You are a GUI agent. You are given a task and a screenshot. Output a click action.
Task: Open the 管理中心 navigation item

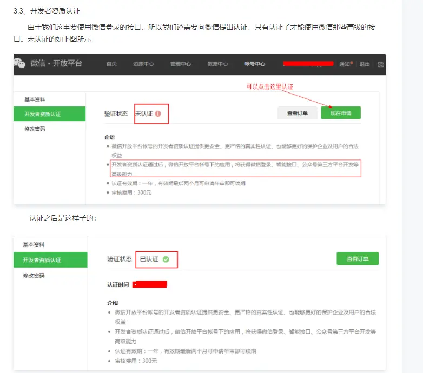pyautogui.click(x=181, y=64)
